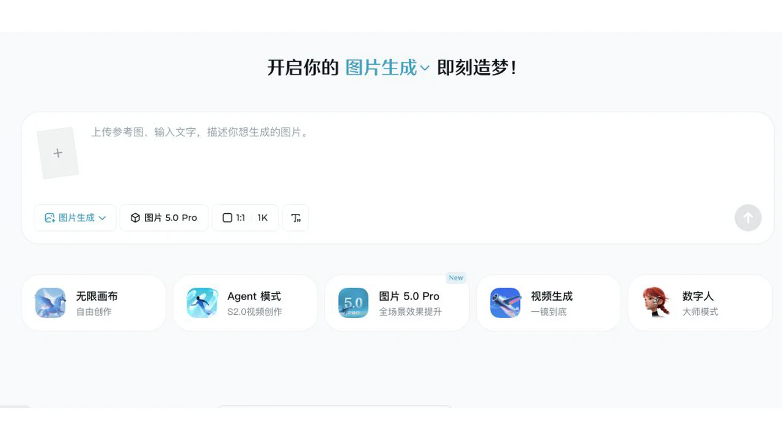This screenshot has width=782, height=440.
Task: Click the 全场景效果提升 subtitle text
Action: (411, 312)
